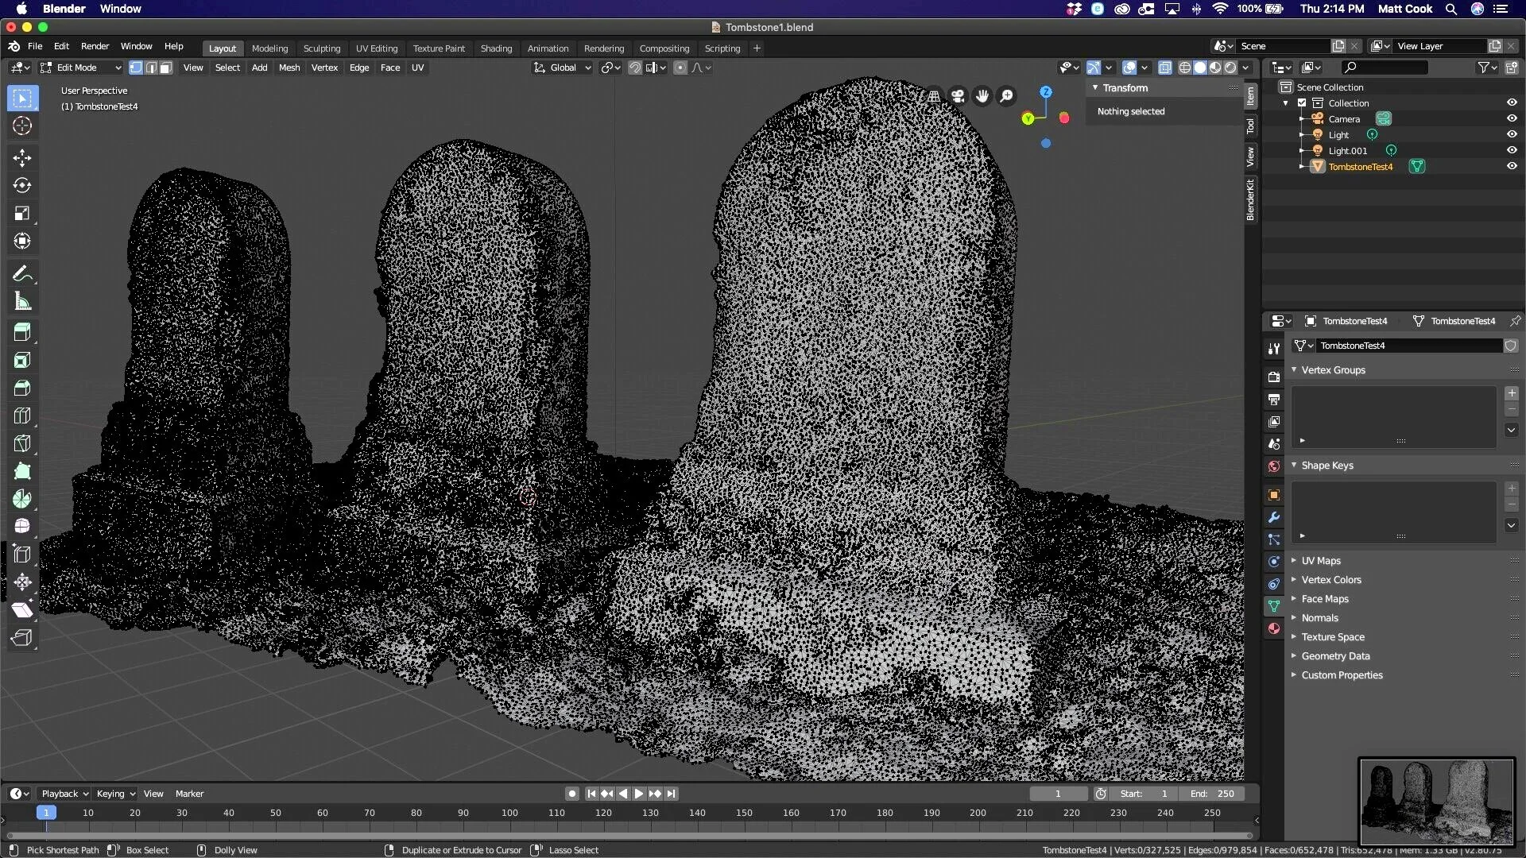The height and width of the screenshot is (858, 1526).
Task: Select the Bevel tool
Action: [x=22, y=388]
